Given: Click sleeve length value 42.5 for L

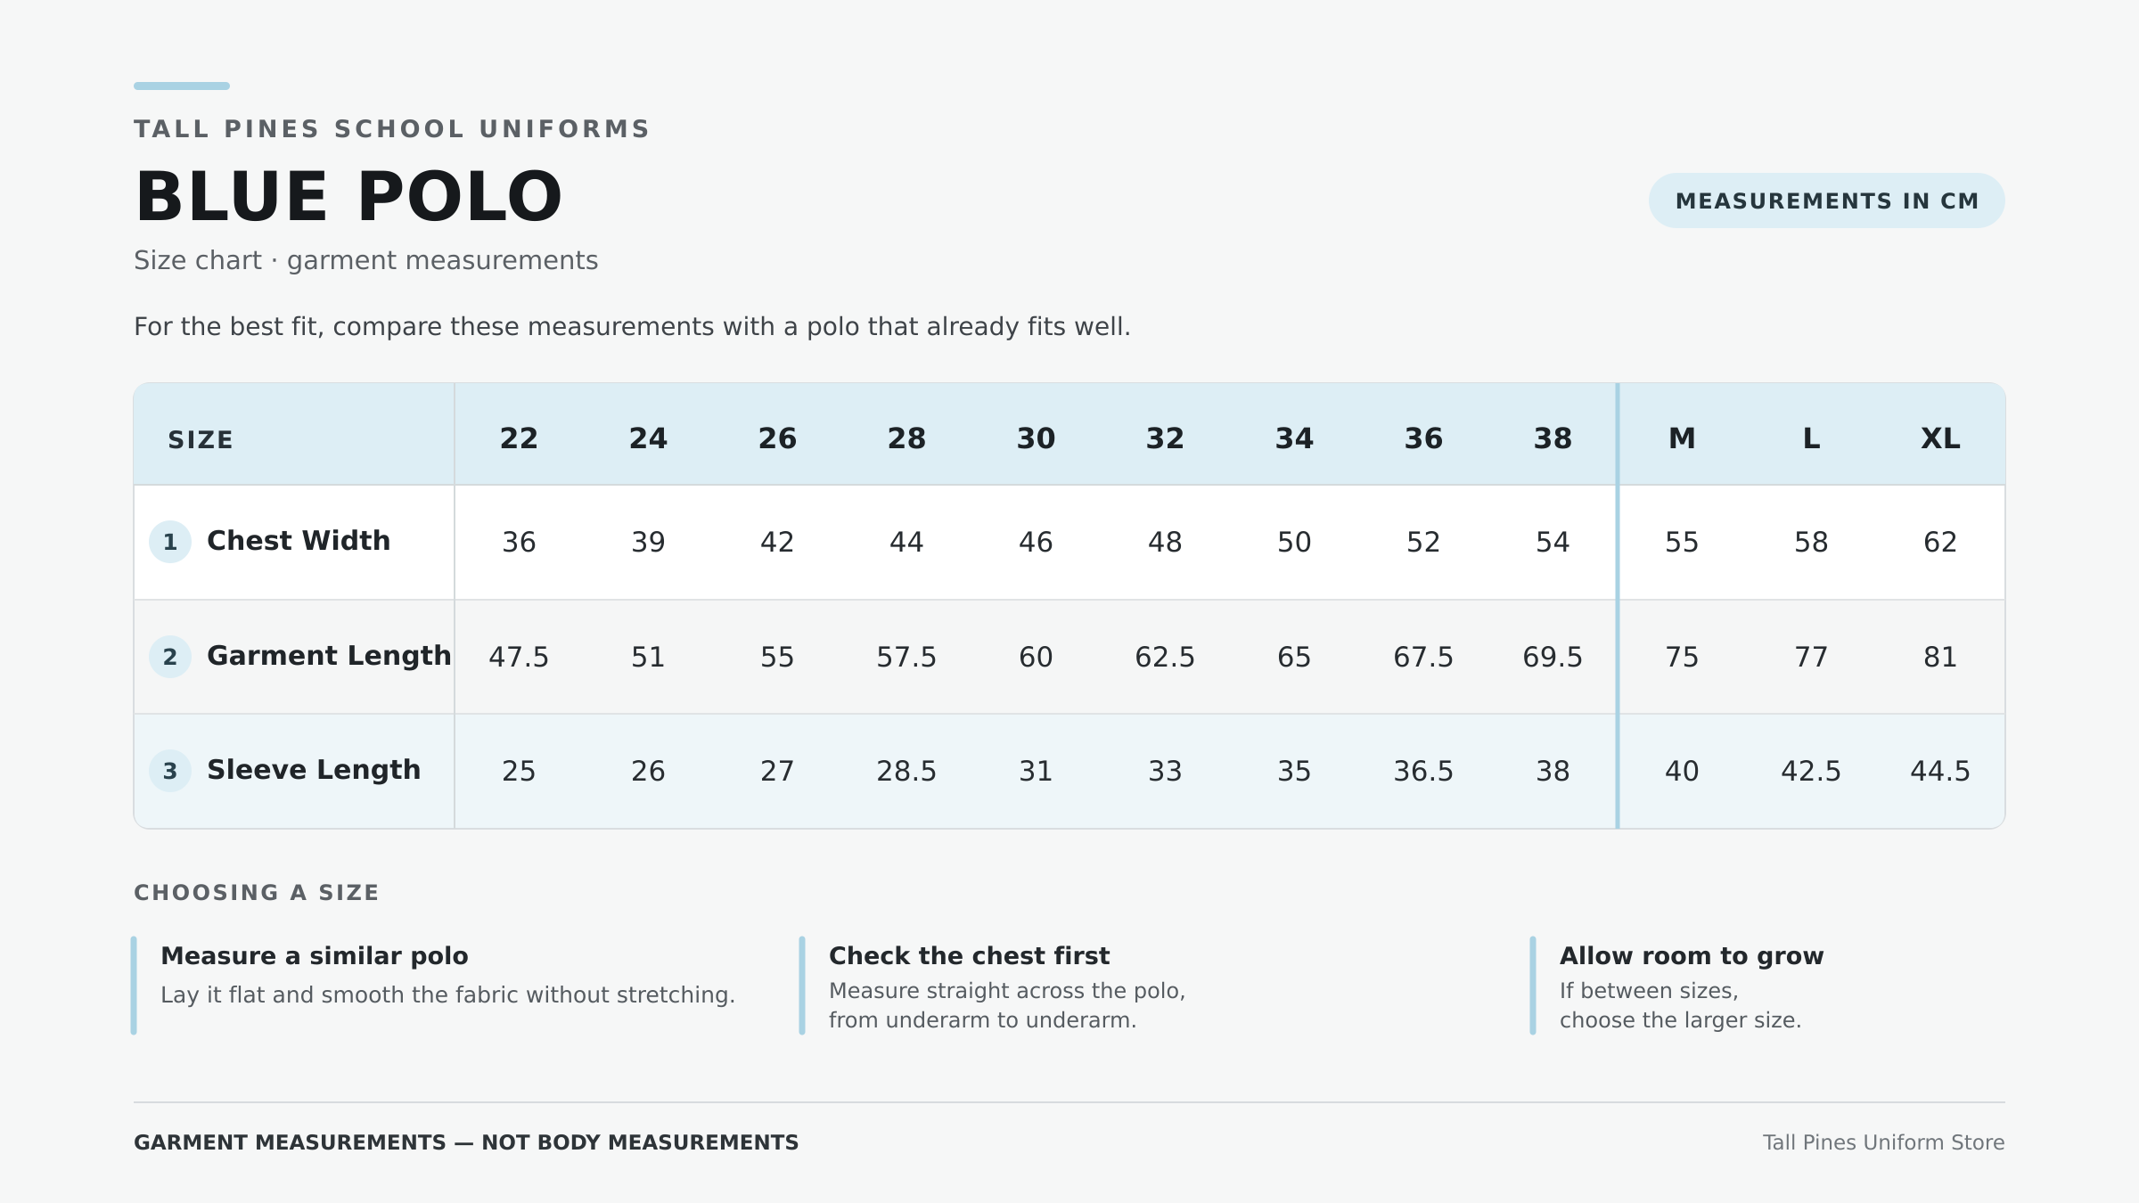Looking at the screenshot, I should coord(1811,771).
